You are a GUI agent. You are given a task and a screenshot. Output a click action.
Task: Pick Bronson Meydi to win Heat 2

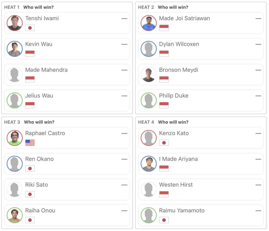201,75
